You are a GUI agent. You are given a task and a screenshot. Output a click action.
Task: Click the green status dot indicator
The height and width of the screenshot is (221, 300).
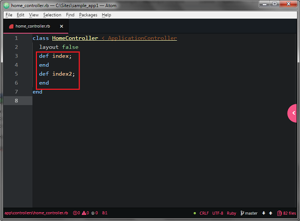click(195, 213)
